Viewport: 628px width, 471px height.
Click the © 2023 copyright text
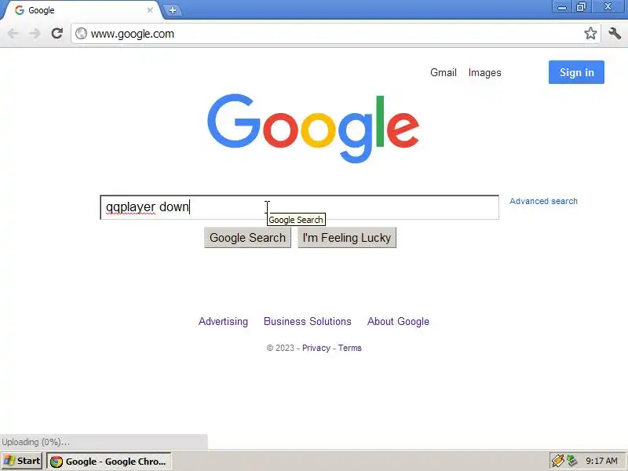280,348
